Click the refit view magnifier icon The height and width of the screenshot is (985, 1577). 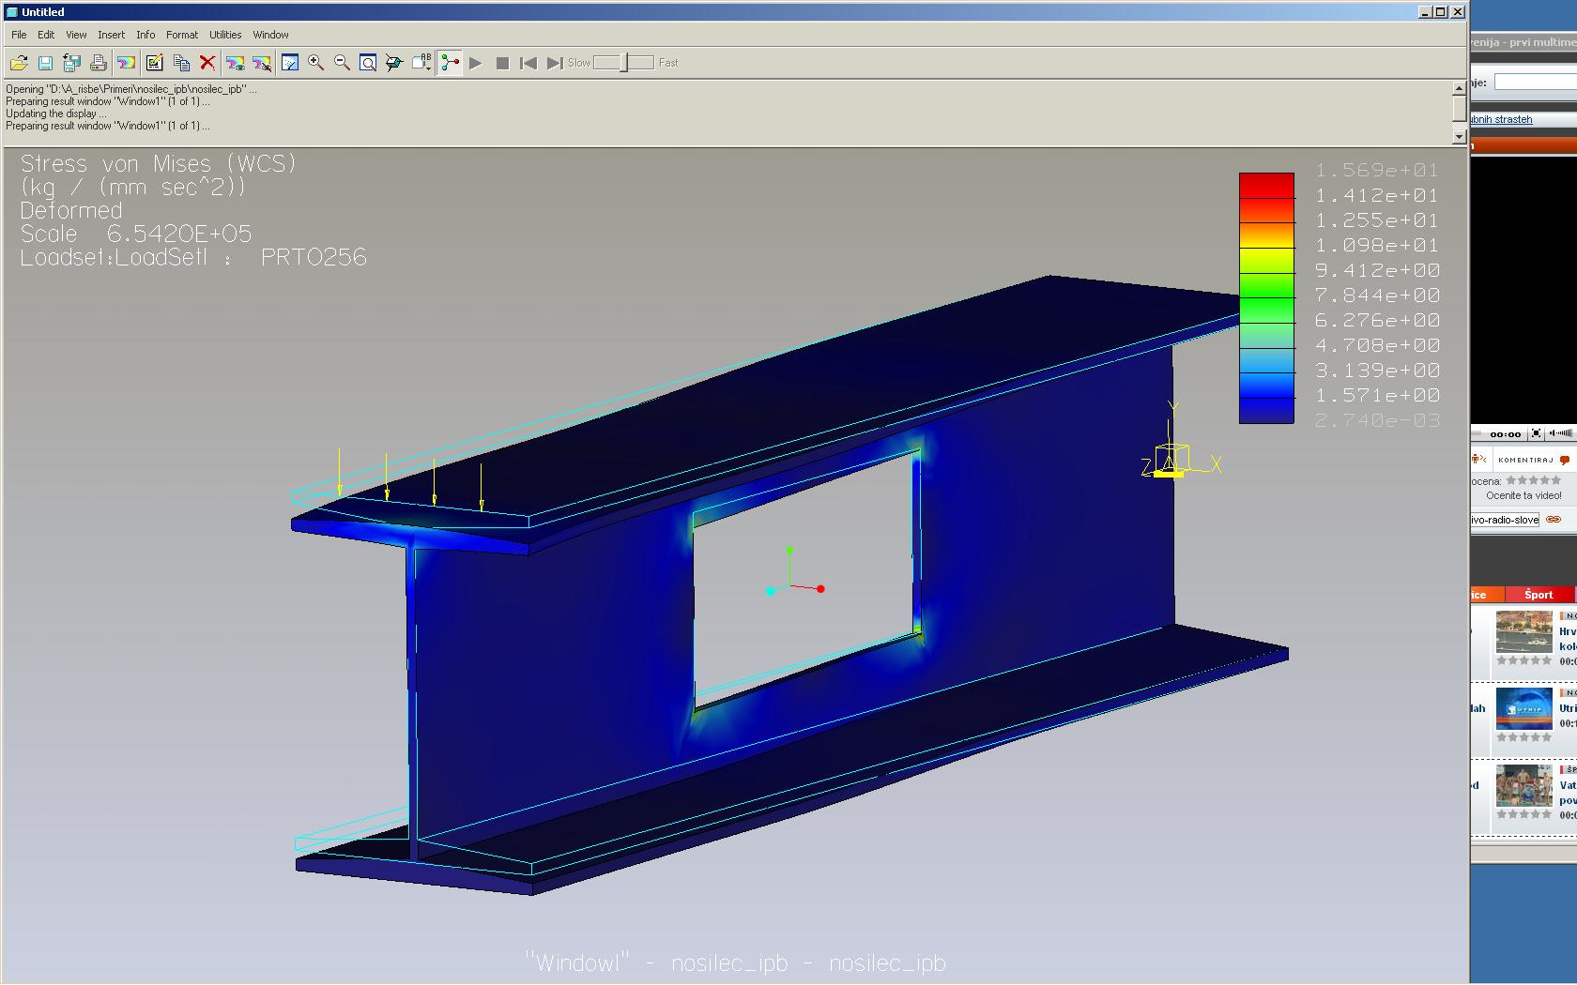click(x=368, y=63)
